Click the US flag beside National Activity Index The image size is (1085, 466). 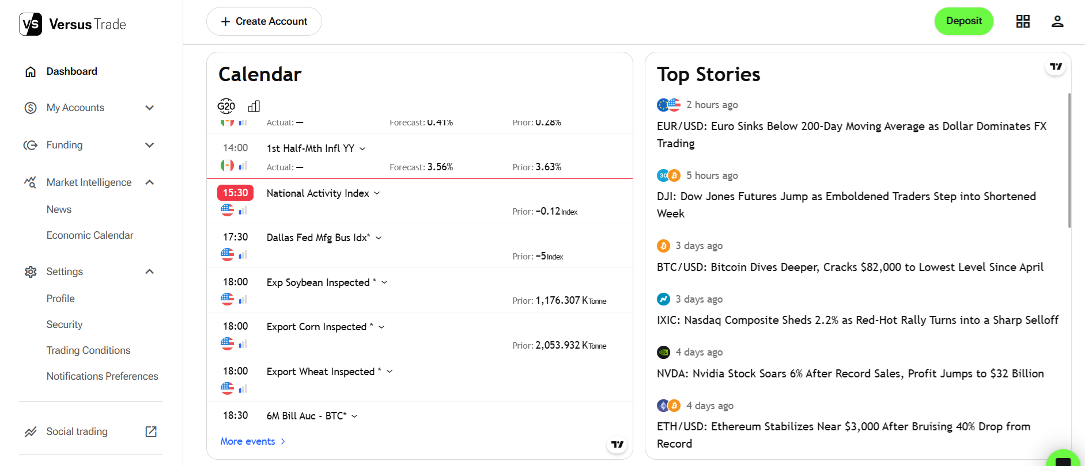tap(228, 210)
